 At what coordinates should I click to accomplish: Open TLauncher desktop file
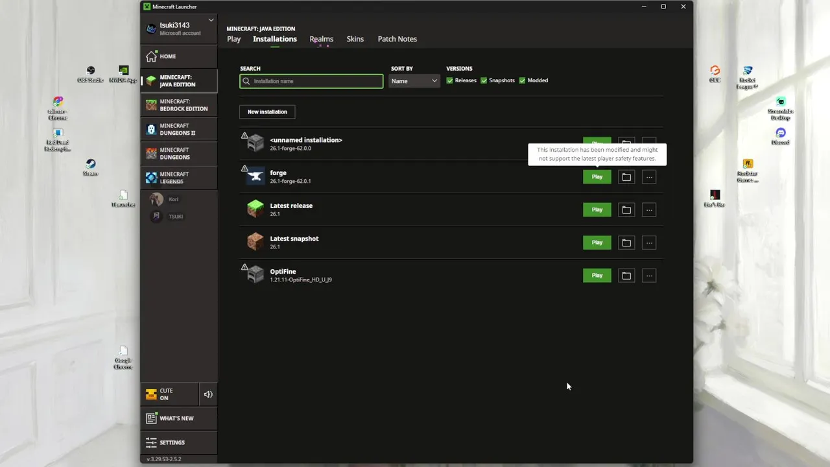pyautogui.click(x=123, y=199)
